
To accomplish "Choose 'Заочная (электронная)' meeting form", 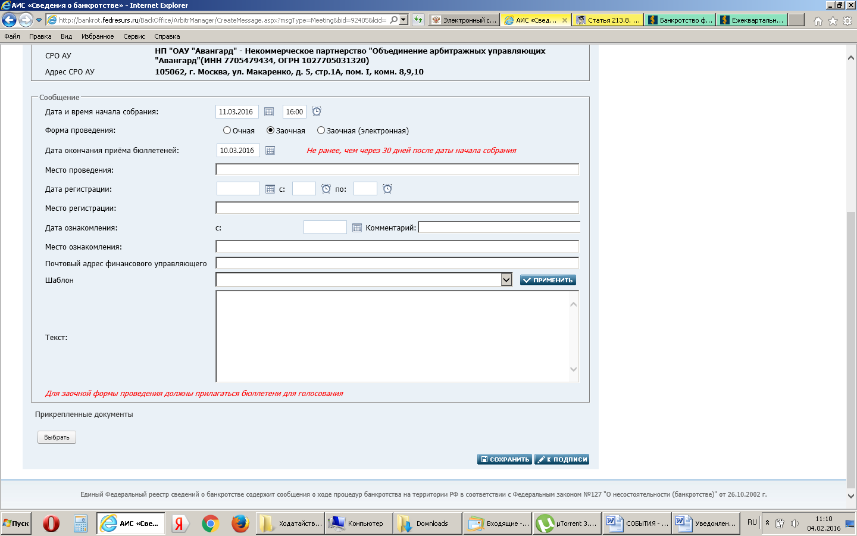I will 321,130.
